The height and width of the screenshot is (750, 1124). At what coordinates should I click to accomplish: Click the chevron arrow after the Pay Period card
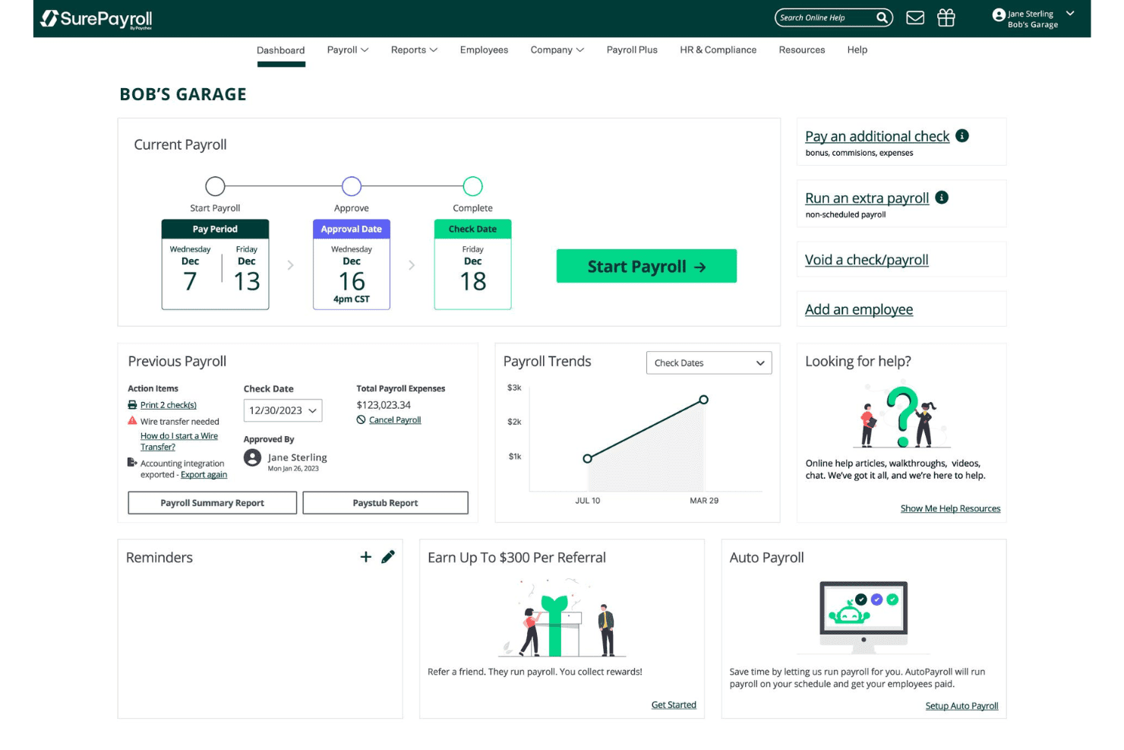tap(290, 265)
